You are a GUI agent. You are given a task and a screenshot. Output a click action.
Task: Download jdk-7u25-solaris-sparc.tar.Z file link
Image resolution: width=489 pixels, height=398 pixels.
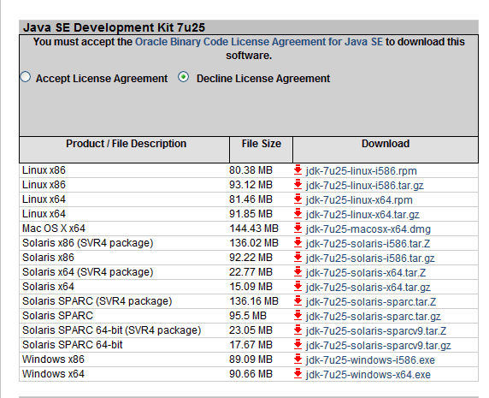click(371, 302)
